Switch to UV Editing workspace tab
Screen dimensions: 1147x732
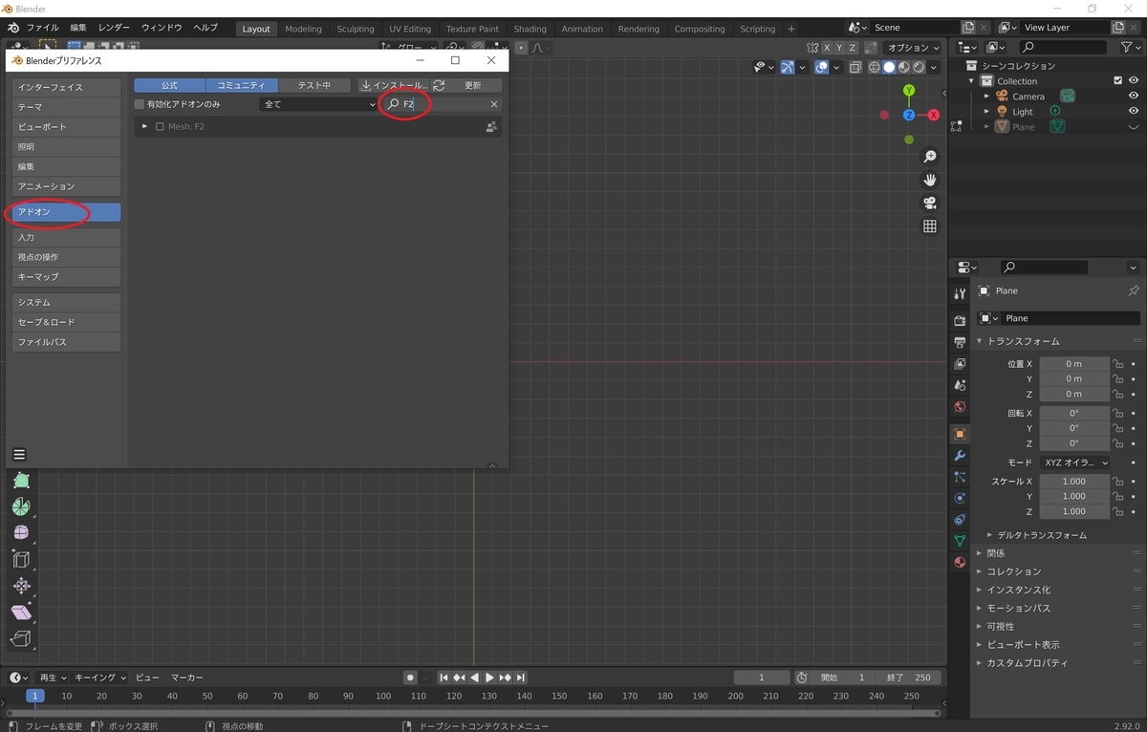pyautogui.click(x=410, y=29)
